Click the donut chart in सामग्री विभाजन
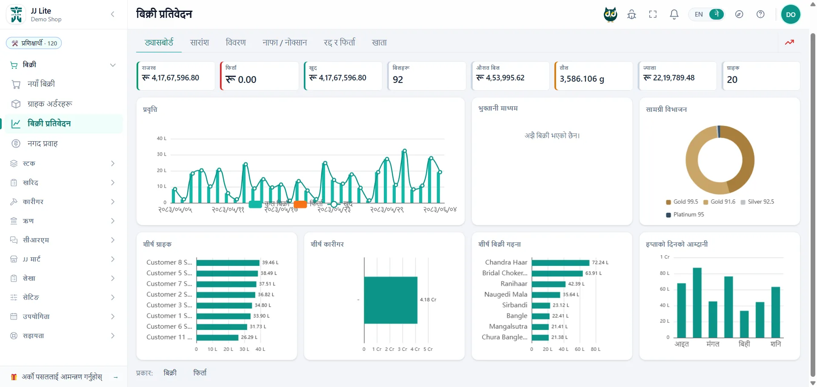The height and width of the screenshot is (387, 817). point(720,160)
